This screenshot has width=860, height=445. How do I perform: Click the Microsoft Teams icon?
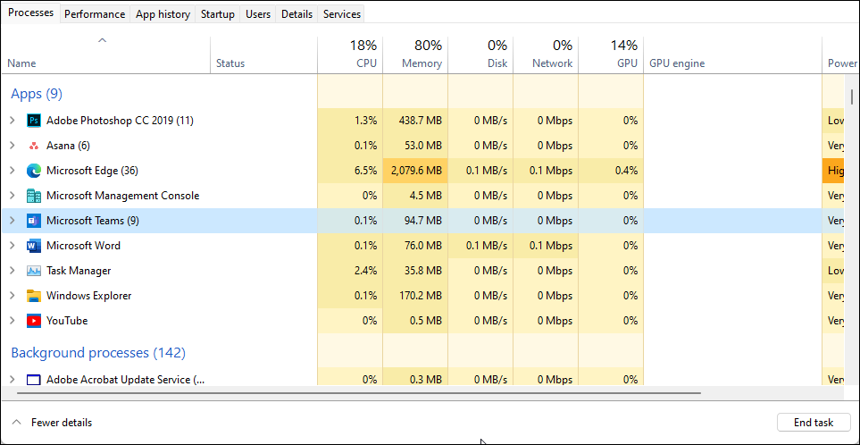(34, 221)
